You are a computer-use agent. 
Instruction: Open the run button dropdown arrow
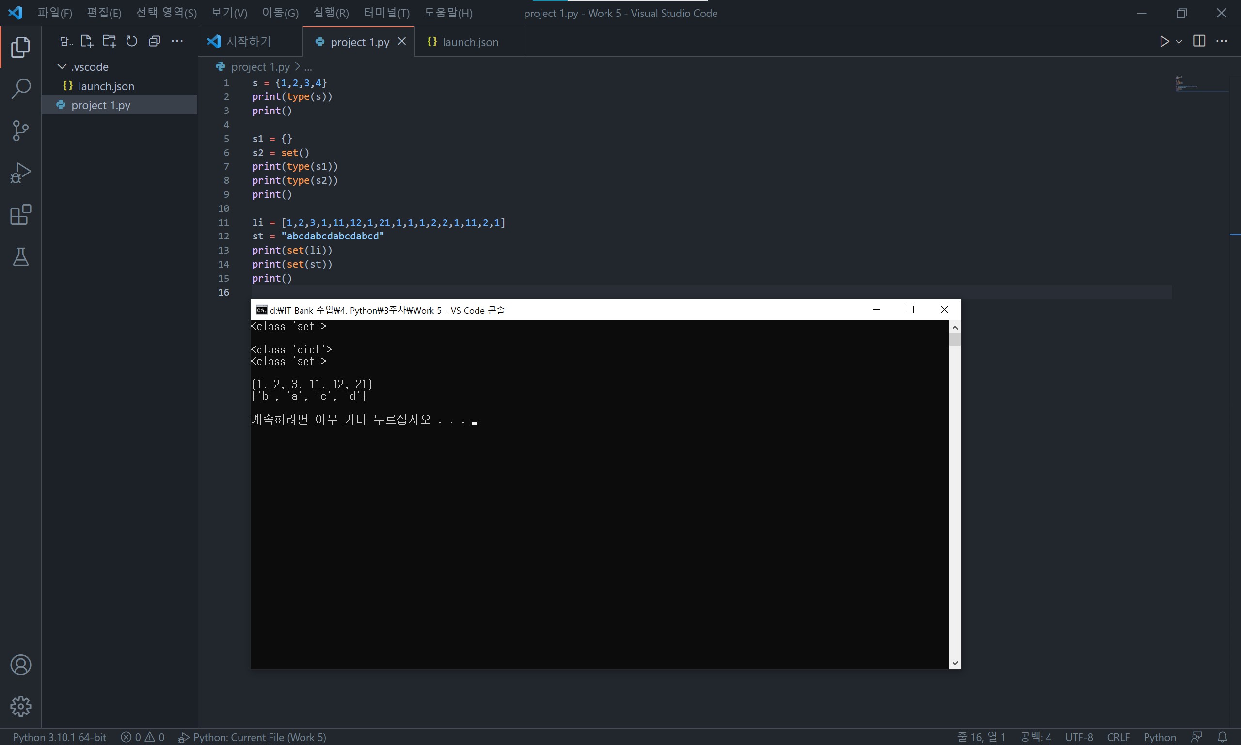click(x=1179, y=41)
